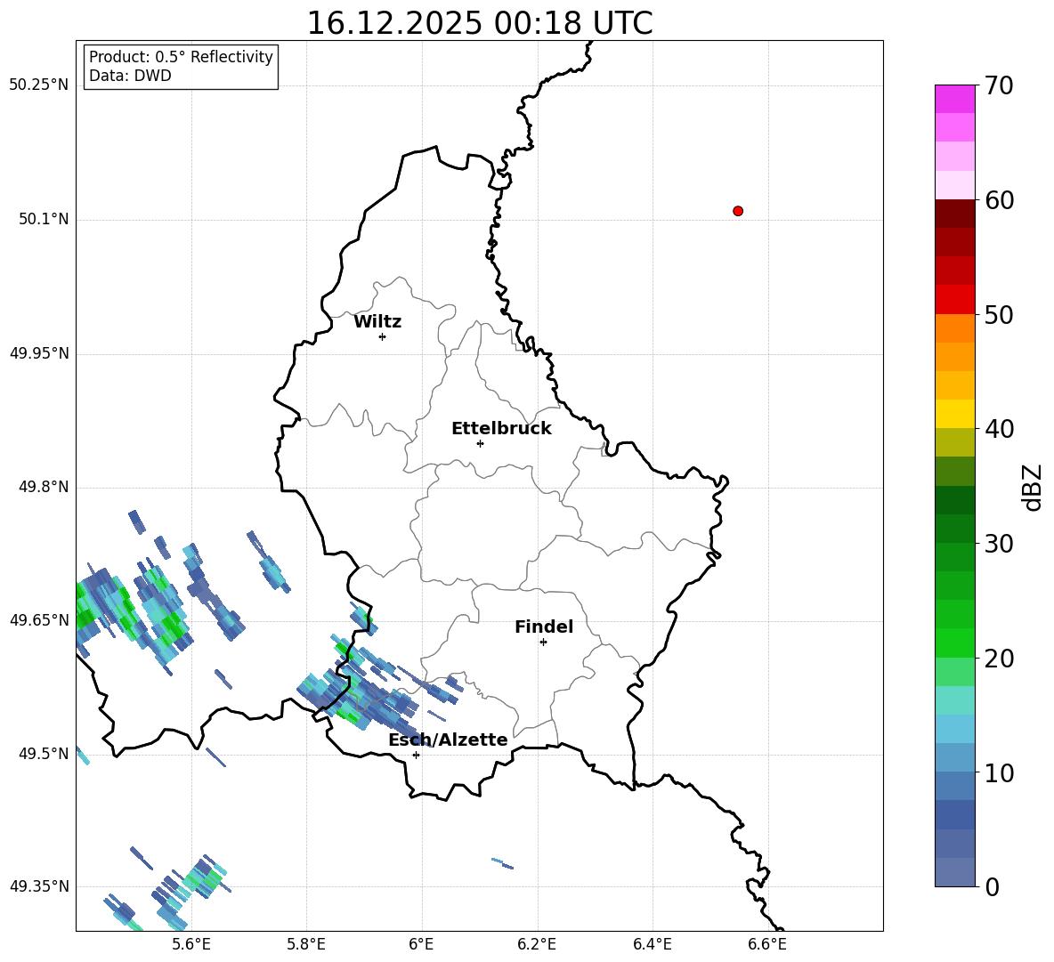Click the 6.4°E longitude label
This screenshot has width=1054, height=962.
[x=652, y=944]
